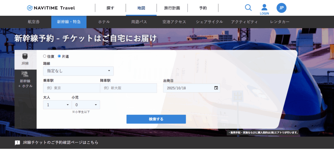Open the search magnifier icon
The height and width of the screenshot is (151, 334).
tap(248, 8)
